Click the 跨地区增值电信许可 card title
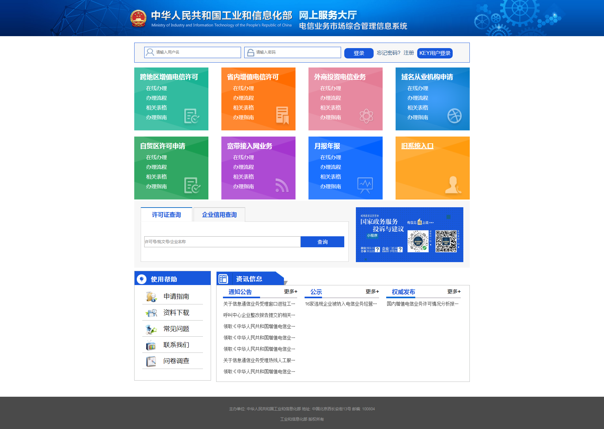 coord(169,77)
